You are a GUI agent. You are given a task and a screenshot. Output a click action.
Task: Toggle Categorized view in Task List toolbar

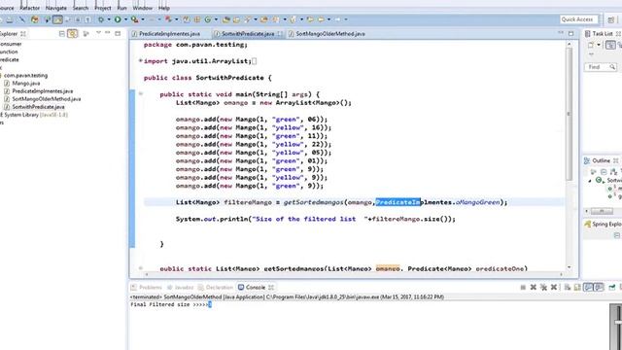[x=610, y=45]
